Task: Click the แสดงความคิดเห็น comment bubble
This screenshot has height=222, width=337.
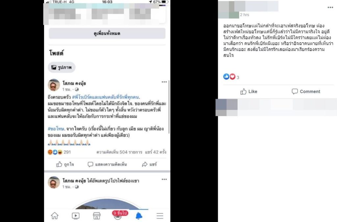Action: pyautogui.click(x=107, y=164)
